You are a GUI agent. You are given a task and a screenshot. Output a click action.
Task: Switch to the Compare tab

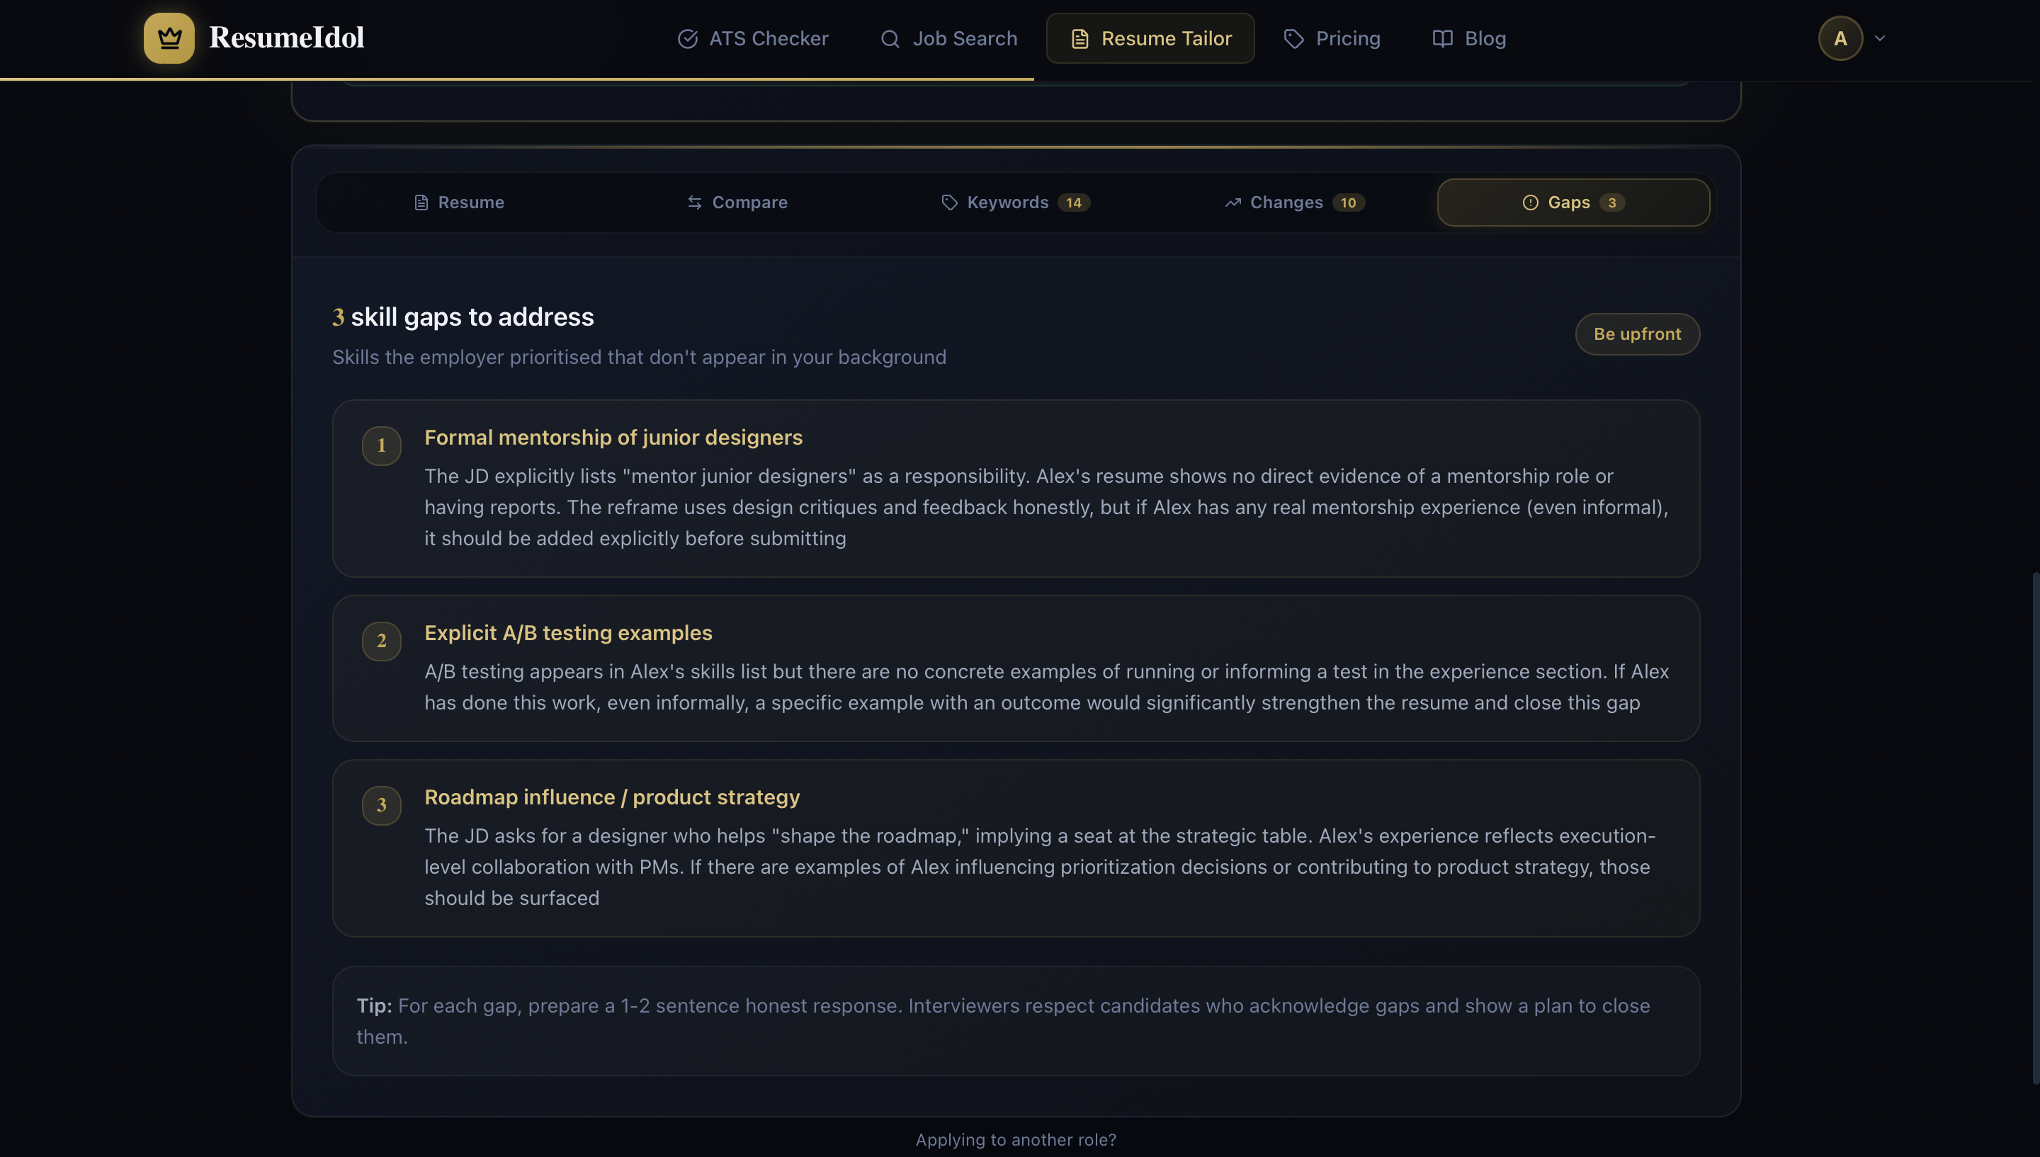(737, 203)
